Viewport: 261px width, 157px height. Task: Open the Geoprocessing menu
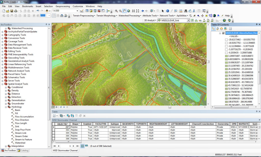[x=63, y=6]
